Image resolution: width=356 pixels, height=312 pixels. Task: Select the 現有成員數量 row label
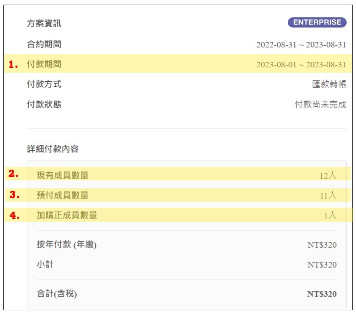(x=63, y=175)
